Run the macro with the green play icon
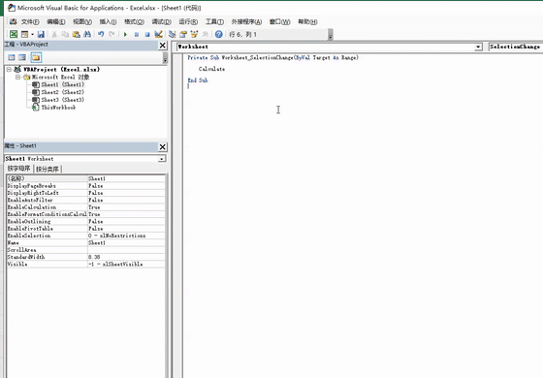 point(125,34)
